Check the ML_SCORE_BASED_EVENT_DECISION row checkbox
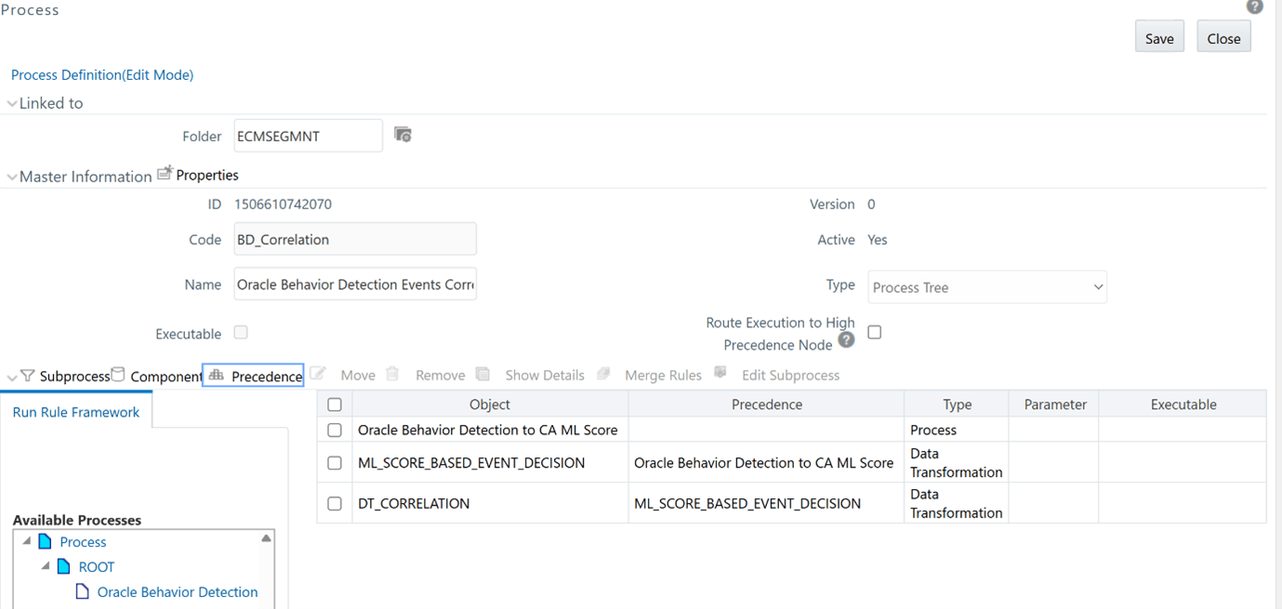This screenshot has height=609, width=1282. point(335,463)
